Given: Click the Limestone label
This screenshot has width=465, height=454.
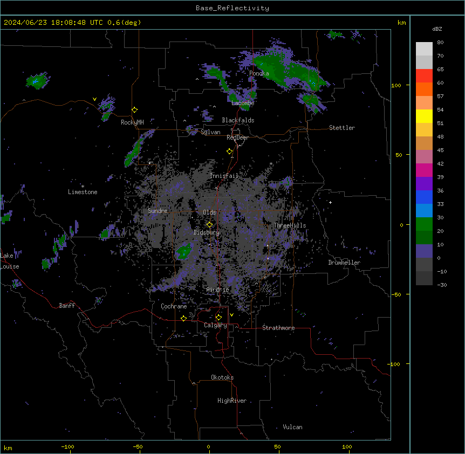Looking at the screenshot, I should [x=83, y=192].
